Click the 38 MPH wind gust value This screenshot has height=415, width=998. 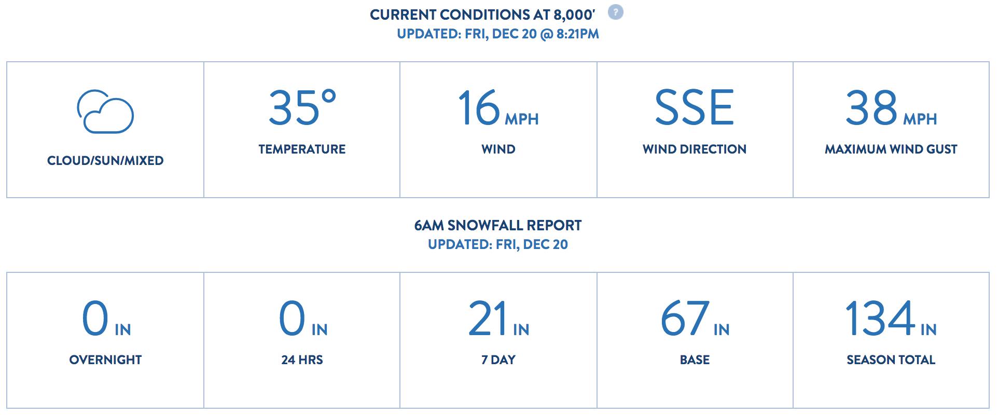[891, 108]
